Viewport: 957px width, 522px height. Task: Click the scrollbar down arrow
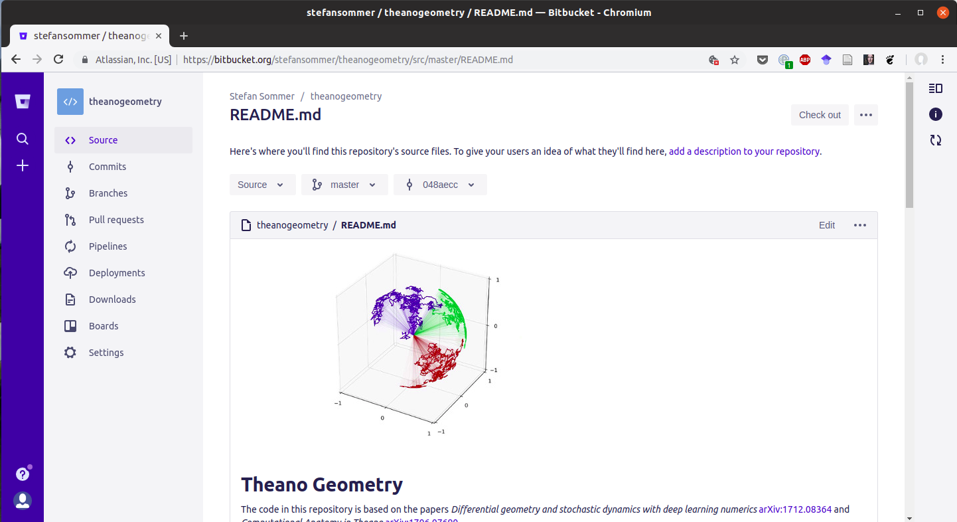(x=909, y=517)
